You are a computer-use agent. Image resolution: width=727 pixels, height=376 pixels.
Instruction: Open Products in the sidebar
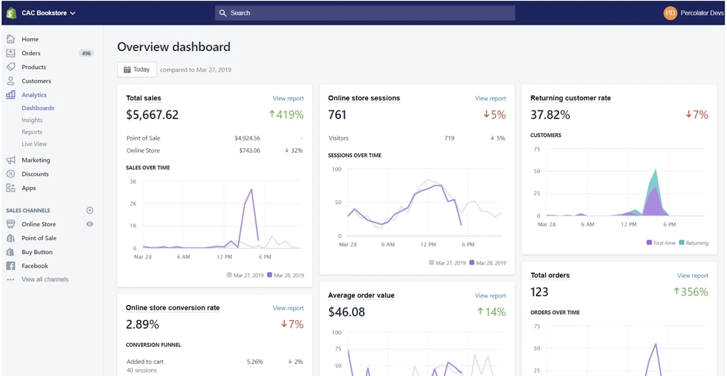(x=34, y=67)
